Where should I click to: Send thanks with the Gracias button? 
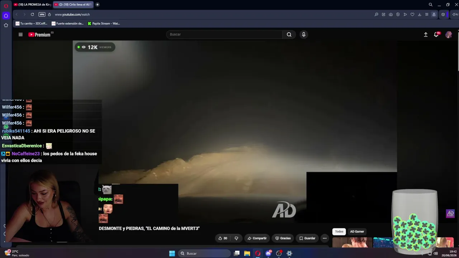(283, 238)
